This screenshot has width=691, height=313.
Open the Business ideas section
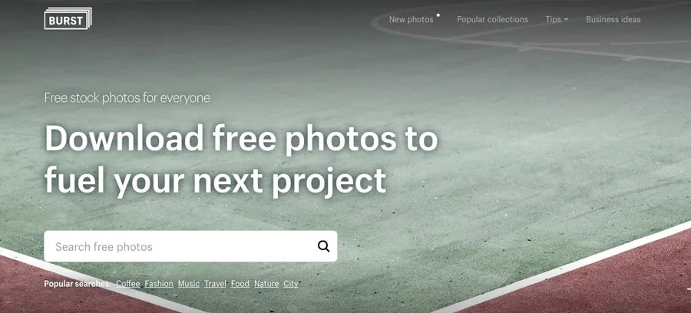tap(613, 19)
